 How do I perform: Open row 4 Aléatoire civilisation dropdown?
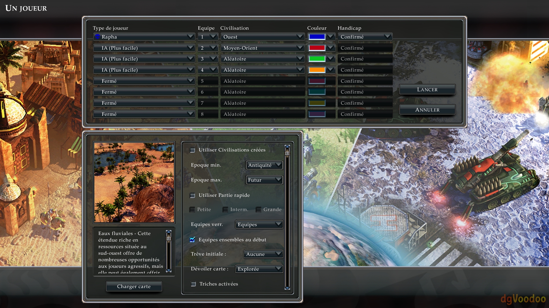262,70
